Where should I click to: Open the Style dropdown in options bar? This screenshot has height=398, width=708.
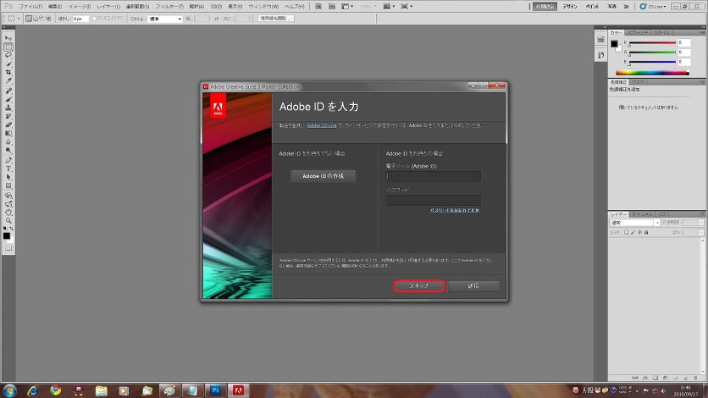(x=165, y=19)
